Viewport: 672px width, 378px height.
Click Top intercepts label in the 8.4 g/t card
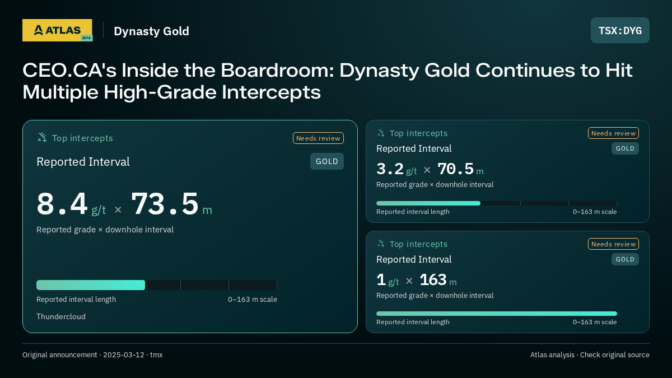[x=82, y=138]
